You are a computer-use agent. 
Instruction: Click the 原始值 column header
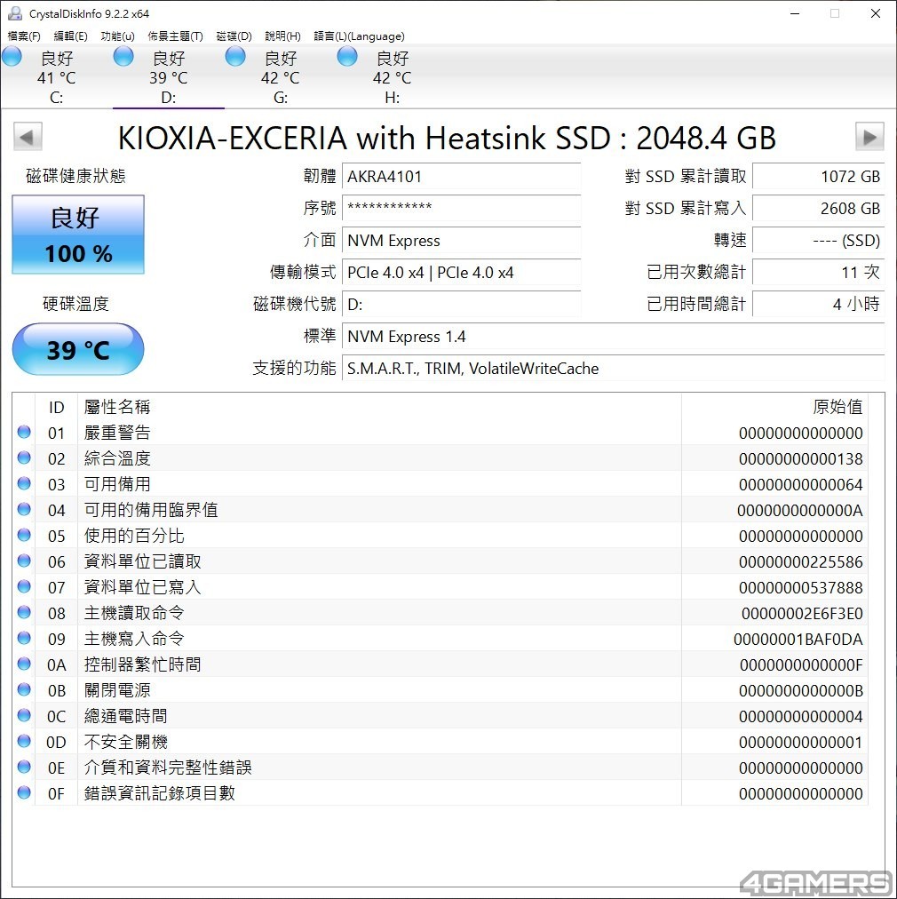[x=774, y=407]
